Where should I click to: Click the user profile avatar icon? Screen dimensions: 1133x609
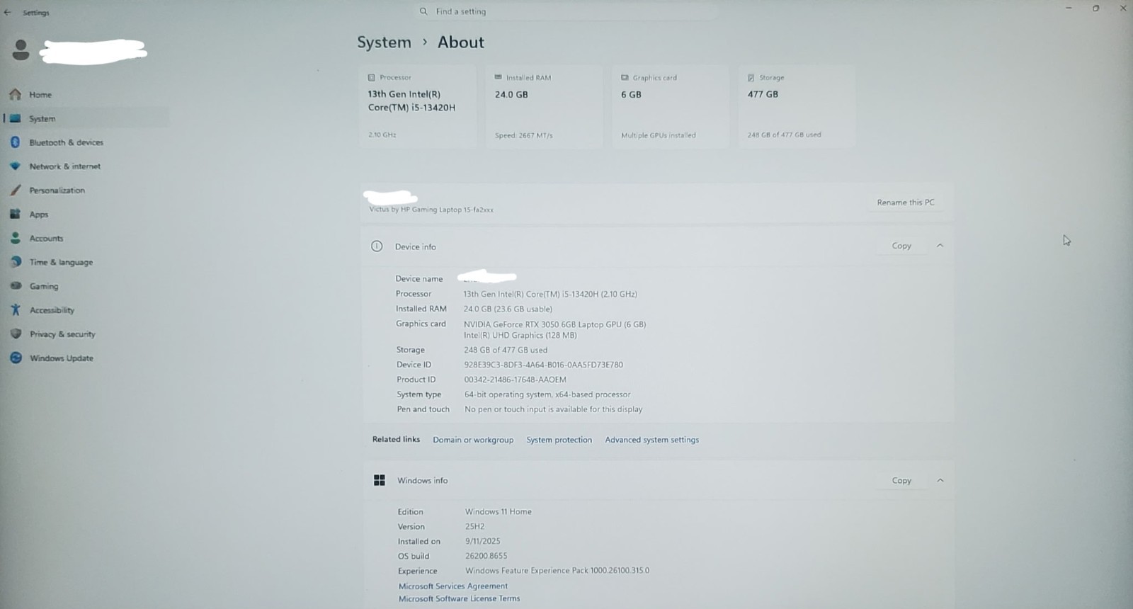click(x=21, y=50)
